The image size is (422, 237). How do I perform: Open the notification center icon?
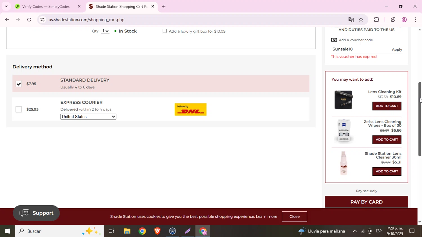point(412,231)
